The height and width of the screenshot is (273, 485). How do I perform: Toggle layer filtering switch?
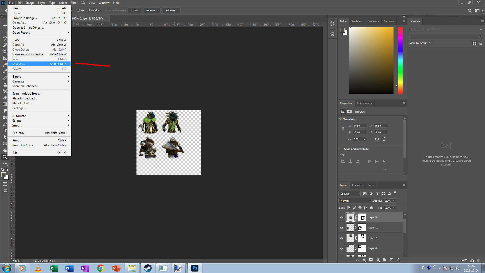(x=395, y=194)
